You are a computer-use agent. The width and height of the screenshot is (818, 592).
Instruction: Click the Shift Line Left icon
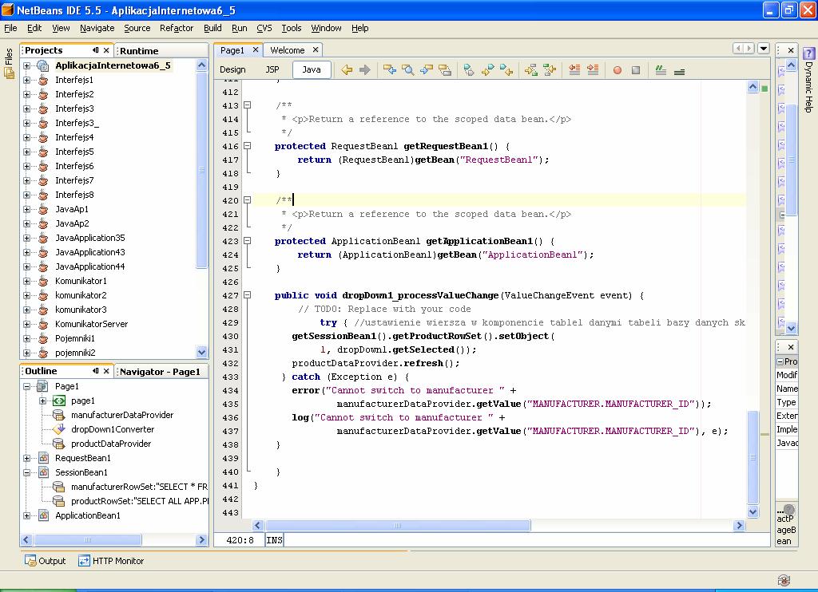(574, 70)
